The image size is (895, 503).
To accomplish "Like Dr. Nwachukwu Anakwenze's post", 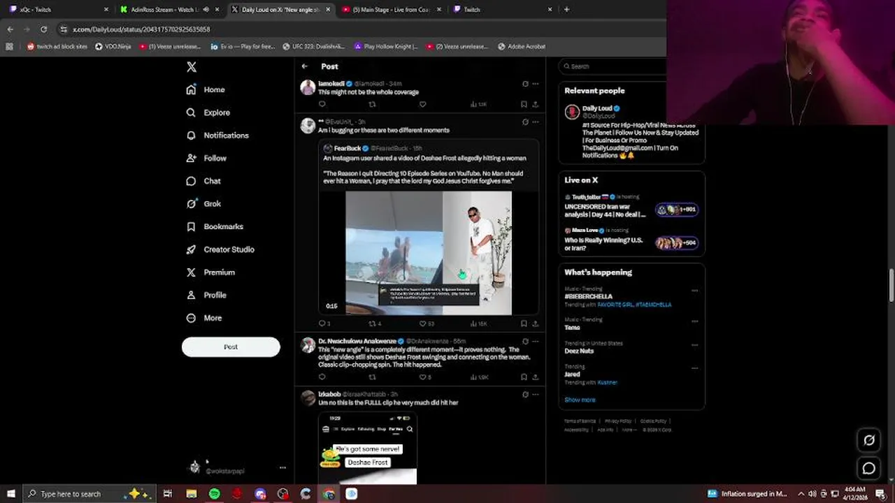I will click(424, 377).
